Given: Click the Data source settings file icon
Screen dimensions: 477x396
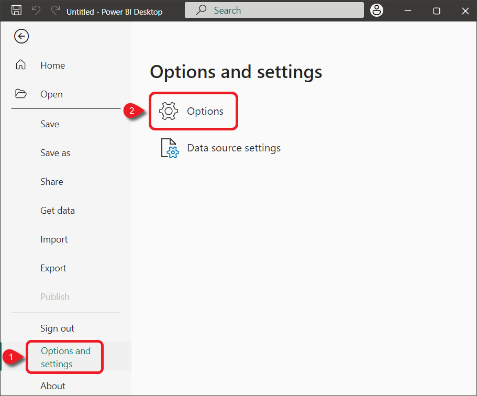Looking at the screenshot, I should pyautogui.click(x=170, y=148).
